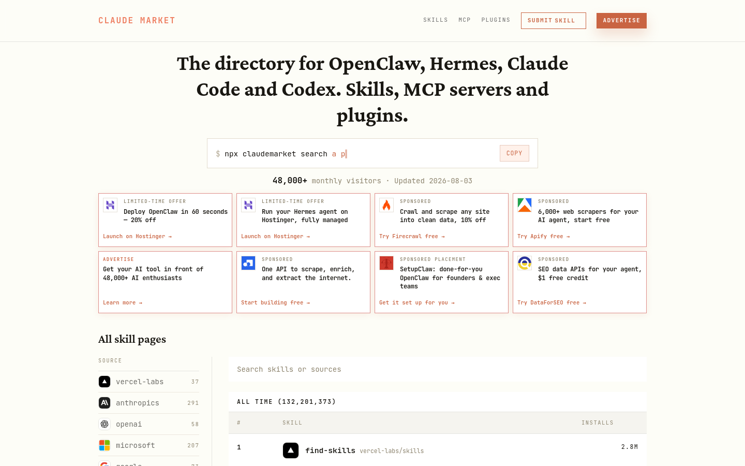The width and height of the screenshot is (745, 466).
Task: Click Deploy OpenClaw in 60 seconds text
Action: pos(175,216)
